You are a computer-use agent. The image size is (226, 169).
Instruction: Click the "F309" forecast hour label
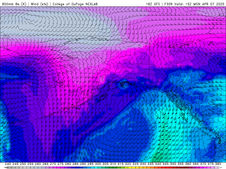[168, 4]
